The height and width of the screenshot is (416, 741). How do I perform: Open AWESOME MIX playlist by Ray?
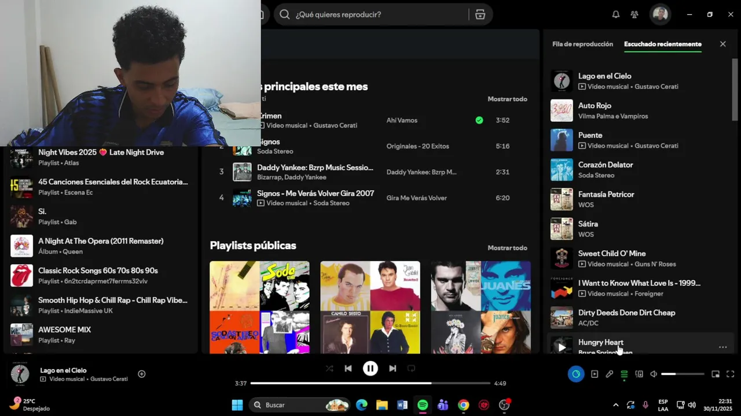tap(101, 335)
